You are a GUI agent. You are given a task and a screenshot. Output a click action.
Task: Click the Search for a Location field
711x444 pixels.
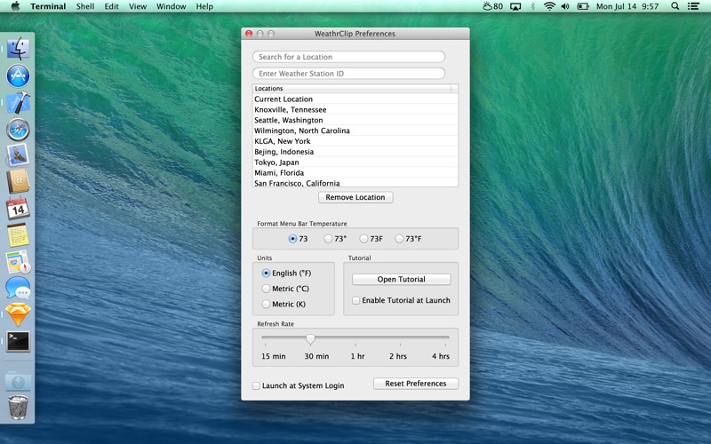pyautogui.click(x=348, y=57)
